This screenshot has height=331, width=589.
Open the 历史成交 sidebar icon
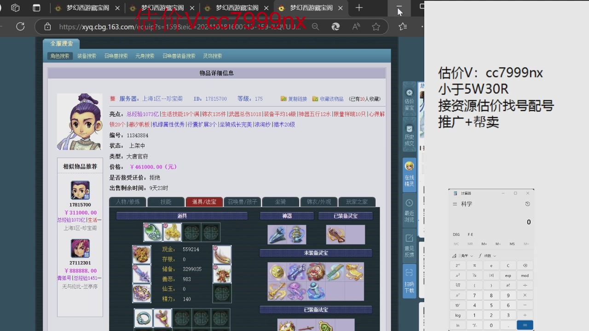(409, 135)
